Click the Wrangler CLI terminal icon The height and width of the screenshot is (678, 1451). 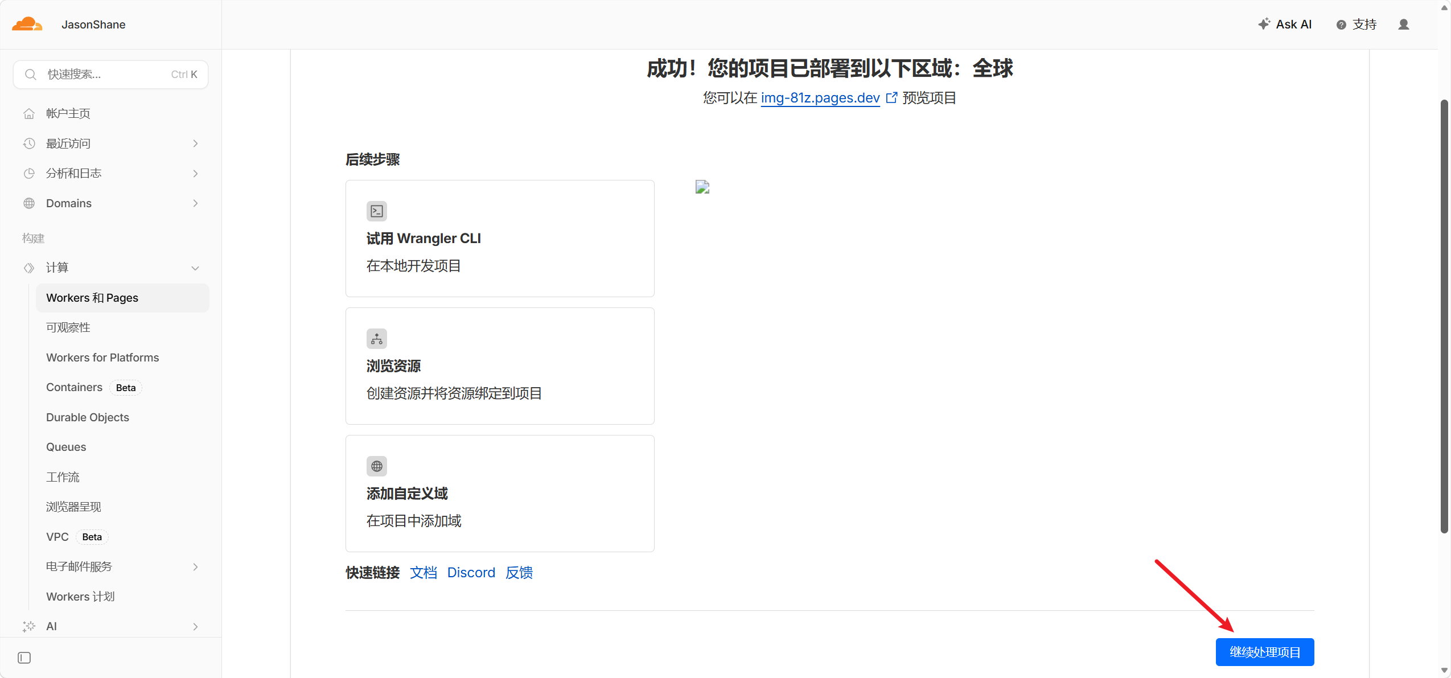click(x=376, y=211)
